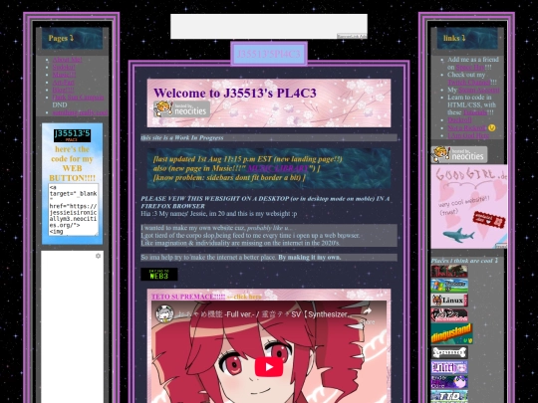Click the neocities badge in right sidebar
Image resolution: width=538 pixels, height=403 pixels.
tap(459, 154)
